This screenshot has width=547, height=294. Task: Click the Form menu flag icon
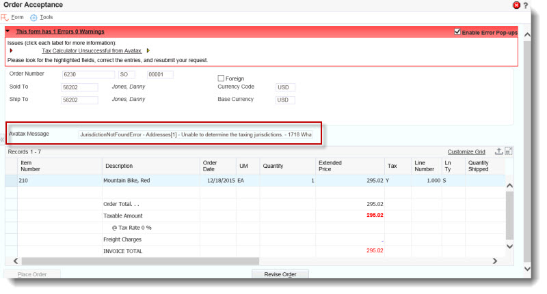[5, 17]
